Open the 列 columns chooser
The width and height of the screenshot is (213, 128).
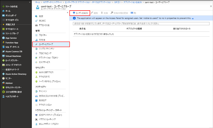pyautogui.click(x=133, y=13)
